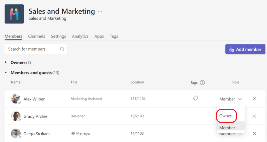Select Owner from the role menu
The width and height of the screenshot is (267, 142).
225,116
